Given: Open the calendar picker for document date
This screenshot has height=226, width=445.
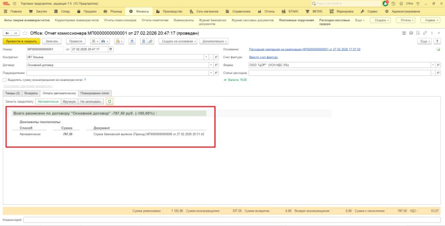Looking at the screenshot, I should (111, 49).
